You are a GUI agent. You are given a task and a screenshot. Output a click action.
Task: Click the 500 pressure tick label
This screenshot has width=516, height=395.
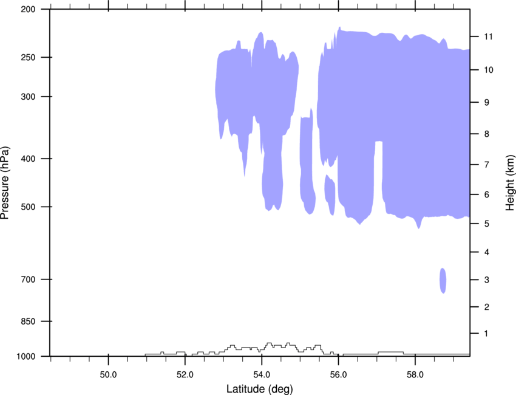[x=28, y=207]
